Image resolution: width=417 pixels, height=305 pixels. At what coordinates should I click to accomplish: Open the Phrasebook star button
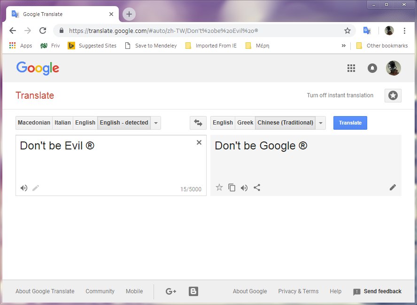point(393,95)
